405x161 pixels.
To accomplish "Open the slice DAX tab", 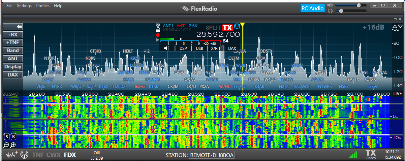I will (232, 48).
